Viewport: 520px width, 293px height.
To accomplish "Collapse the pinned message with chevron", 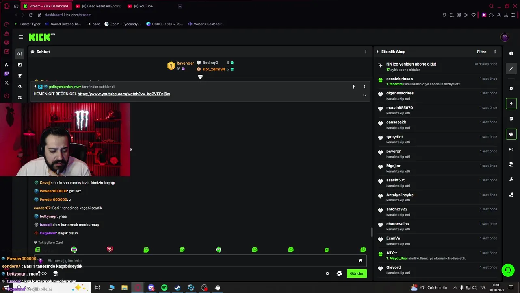I will click(x=364, y=96).
